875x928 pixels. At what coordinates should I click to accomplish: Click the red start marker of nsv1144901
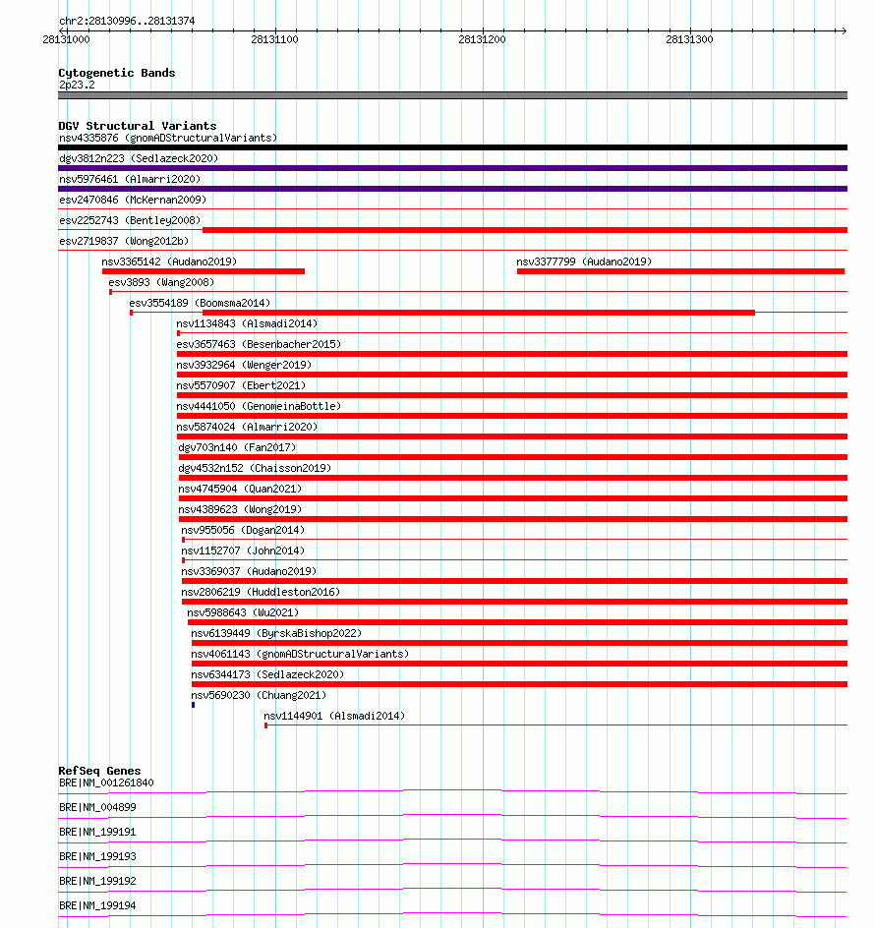pyautogui.click(x=265, y=725)
